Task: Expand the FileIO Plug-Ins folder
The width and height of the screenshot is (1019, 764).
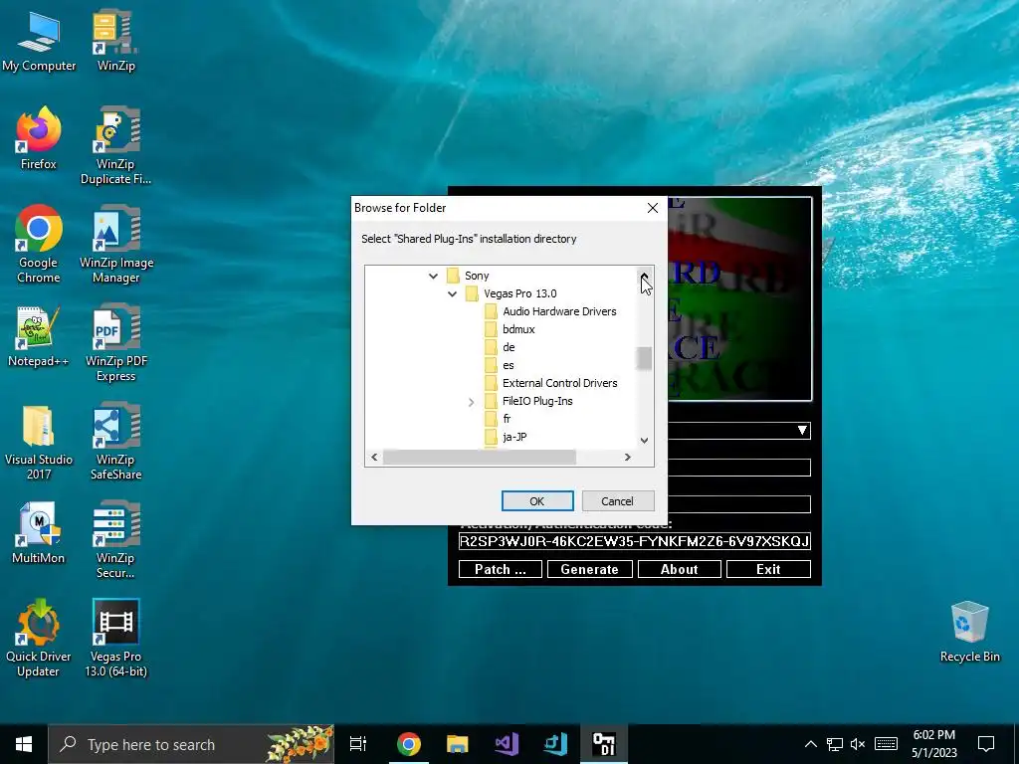Action: [471, 402]
